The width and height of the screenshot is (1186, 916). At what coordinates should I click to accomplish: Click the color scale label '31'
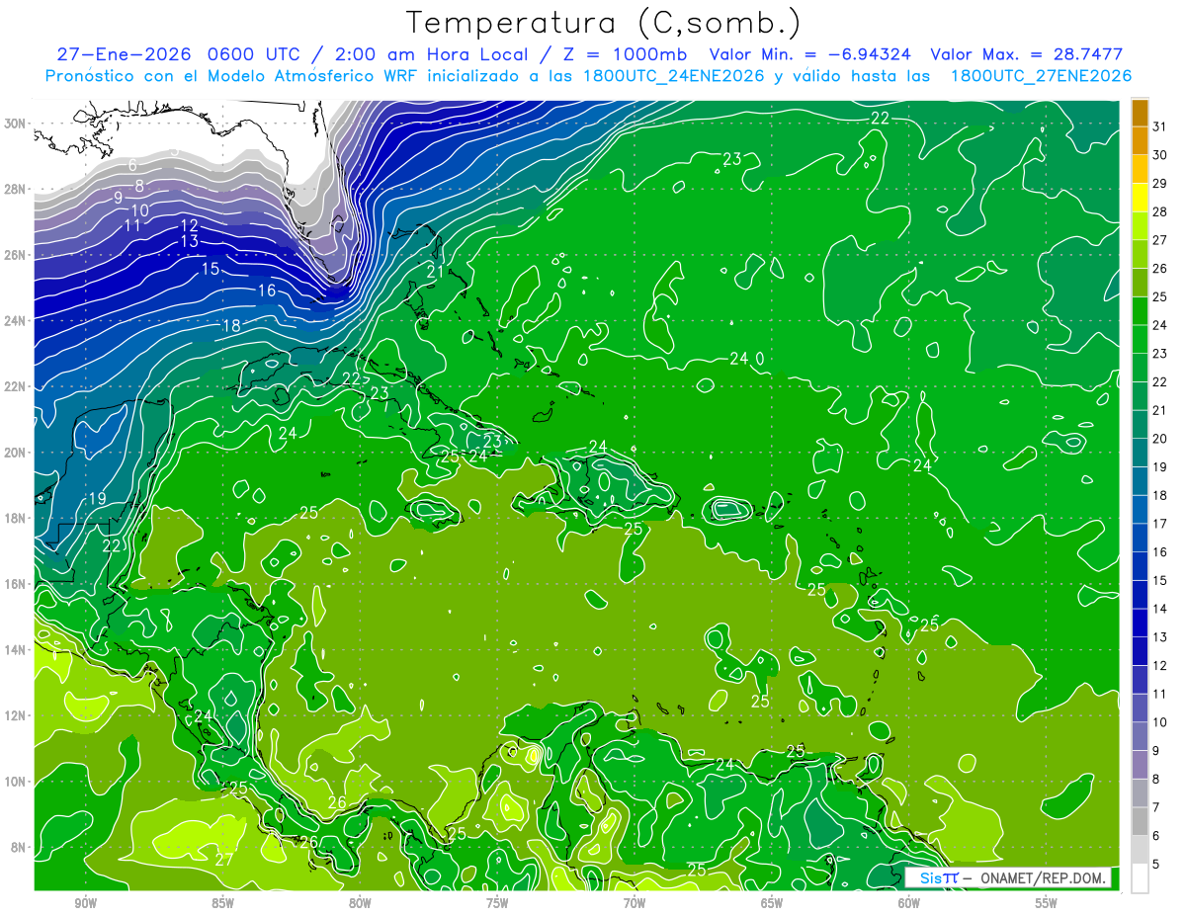(1160, 126)
